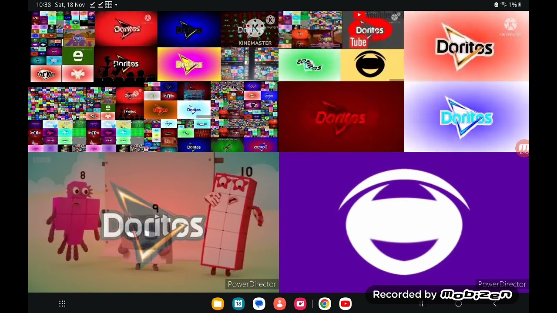
Task: Tap the status bar clock 10:38
Action: pyautogui.click(x=44, y=5)
